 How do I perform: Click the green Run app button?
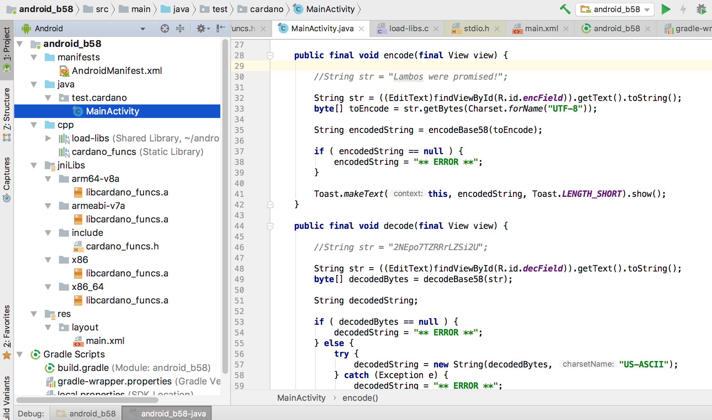(x=665, y=9)
